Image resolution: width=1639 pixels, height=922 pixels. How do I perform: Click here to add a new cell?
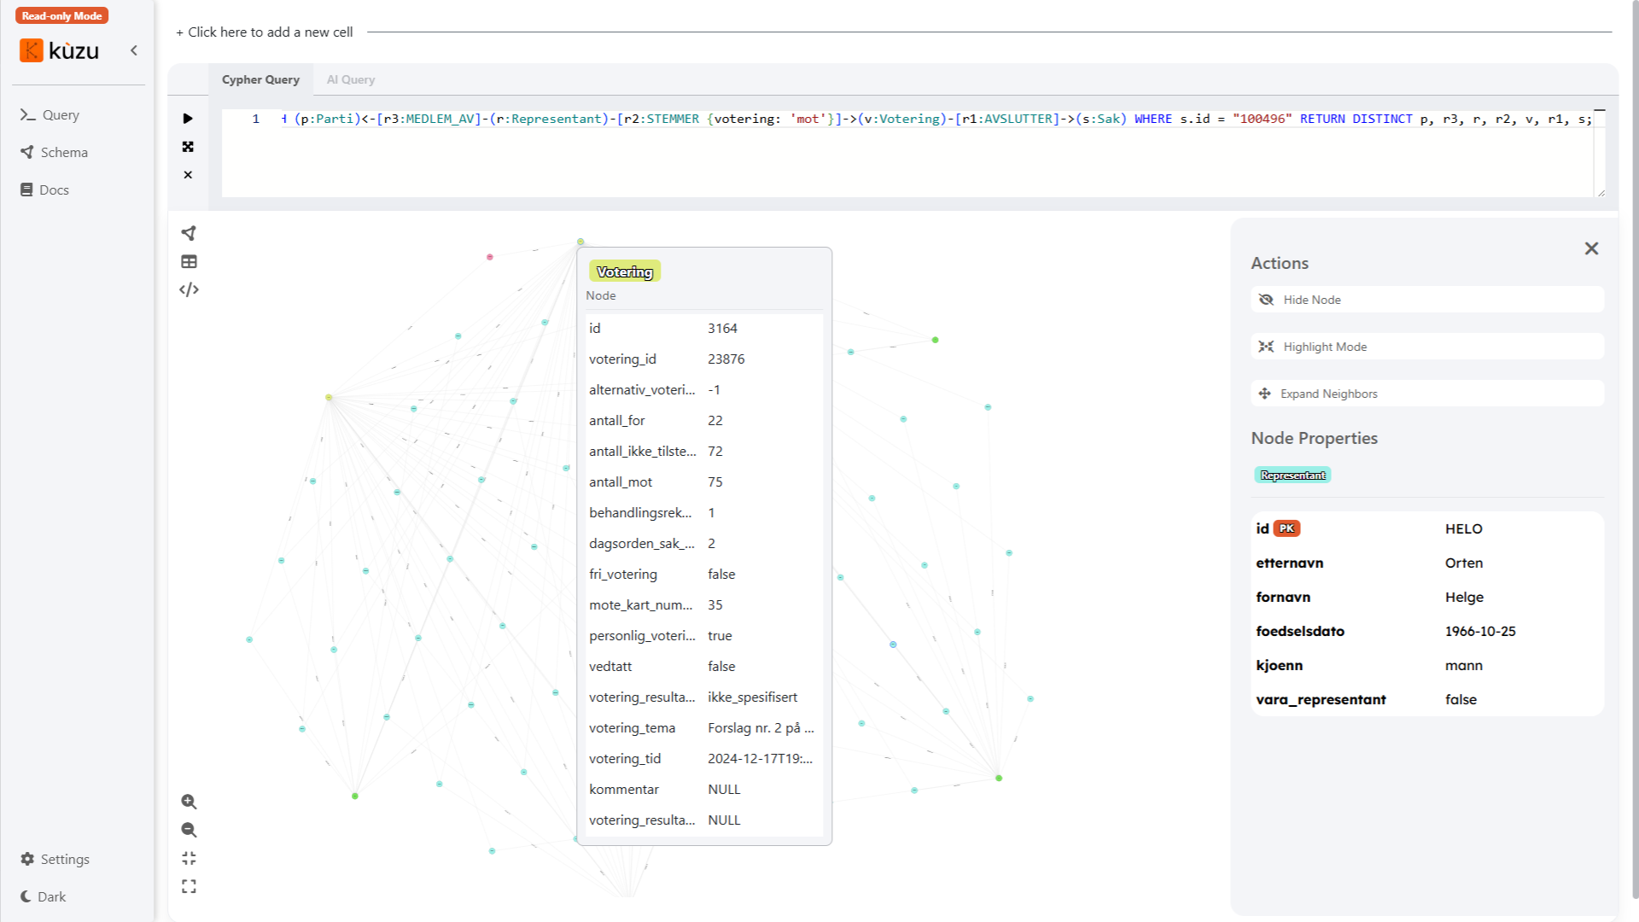(265, 32)
